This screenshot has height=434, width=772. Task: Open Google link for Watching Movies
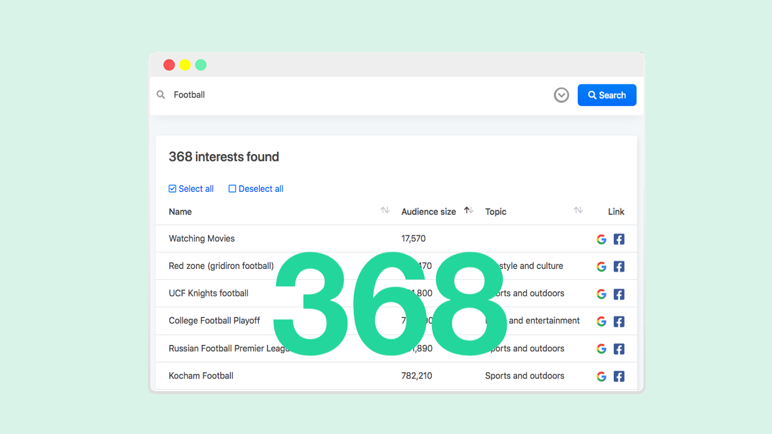click(601, 239)
